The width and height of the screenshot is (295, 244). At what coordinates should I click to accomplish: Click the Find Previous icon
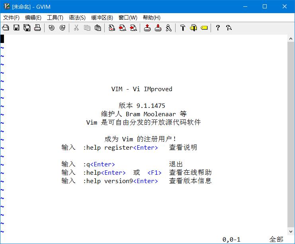[133, 28]
